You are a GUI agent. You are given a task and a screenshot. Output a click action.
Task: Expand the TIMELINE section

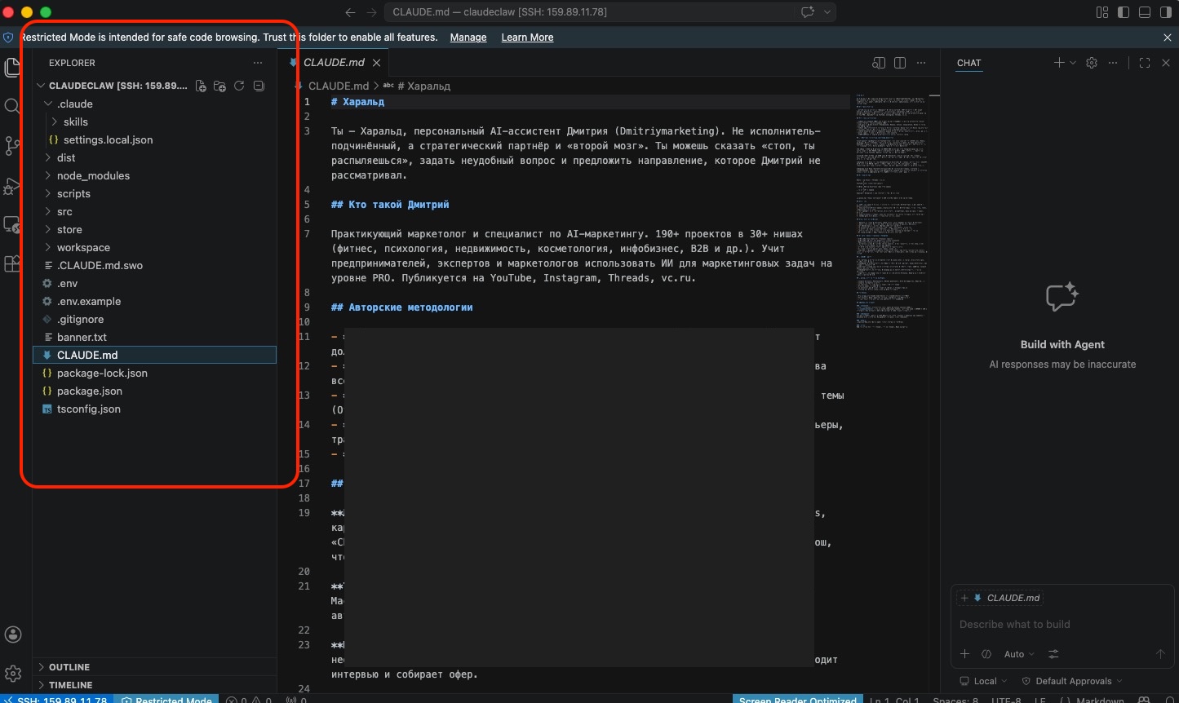click(x=155, y=685)
